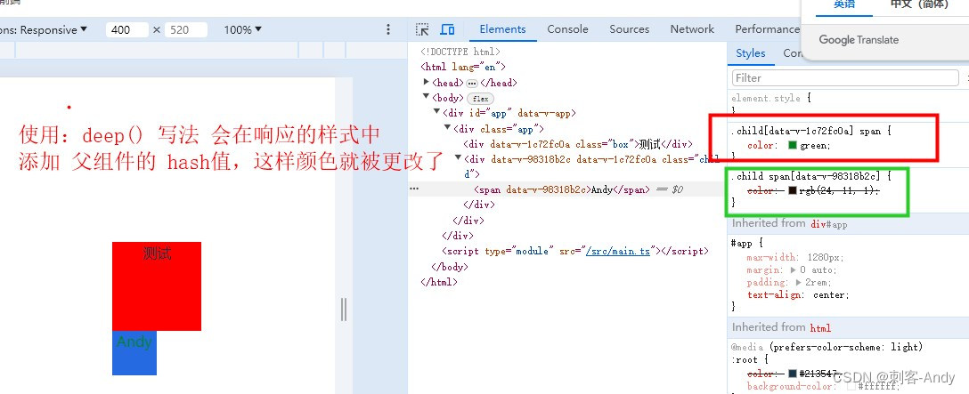Click the #app selector in Styles

[x=744, y=244]
